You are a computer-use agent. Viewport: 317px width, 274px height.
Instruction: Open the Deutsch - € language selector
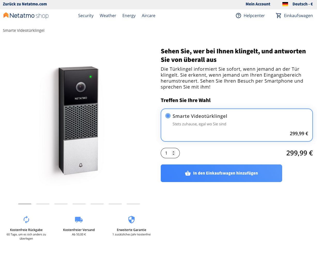(x=303, y=4)
